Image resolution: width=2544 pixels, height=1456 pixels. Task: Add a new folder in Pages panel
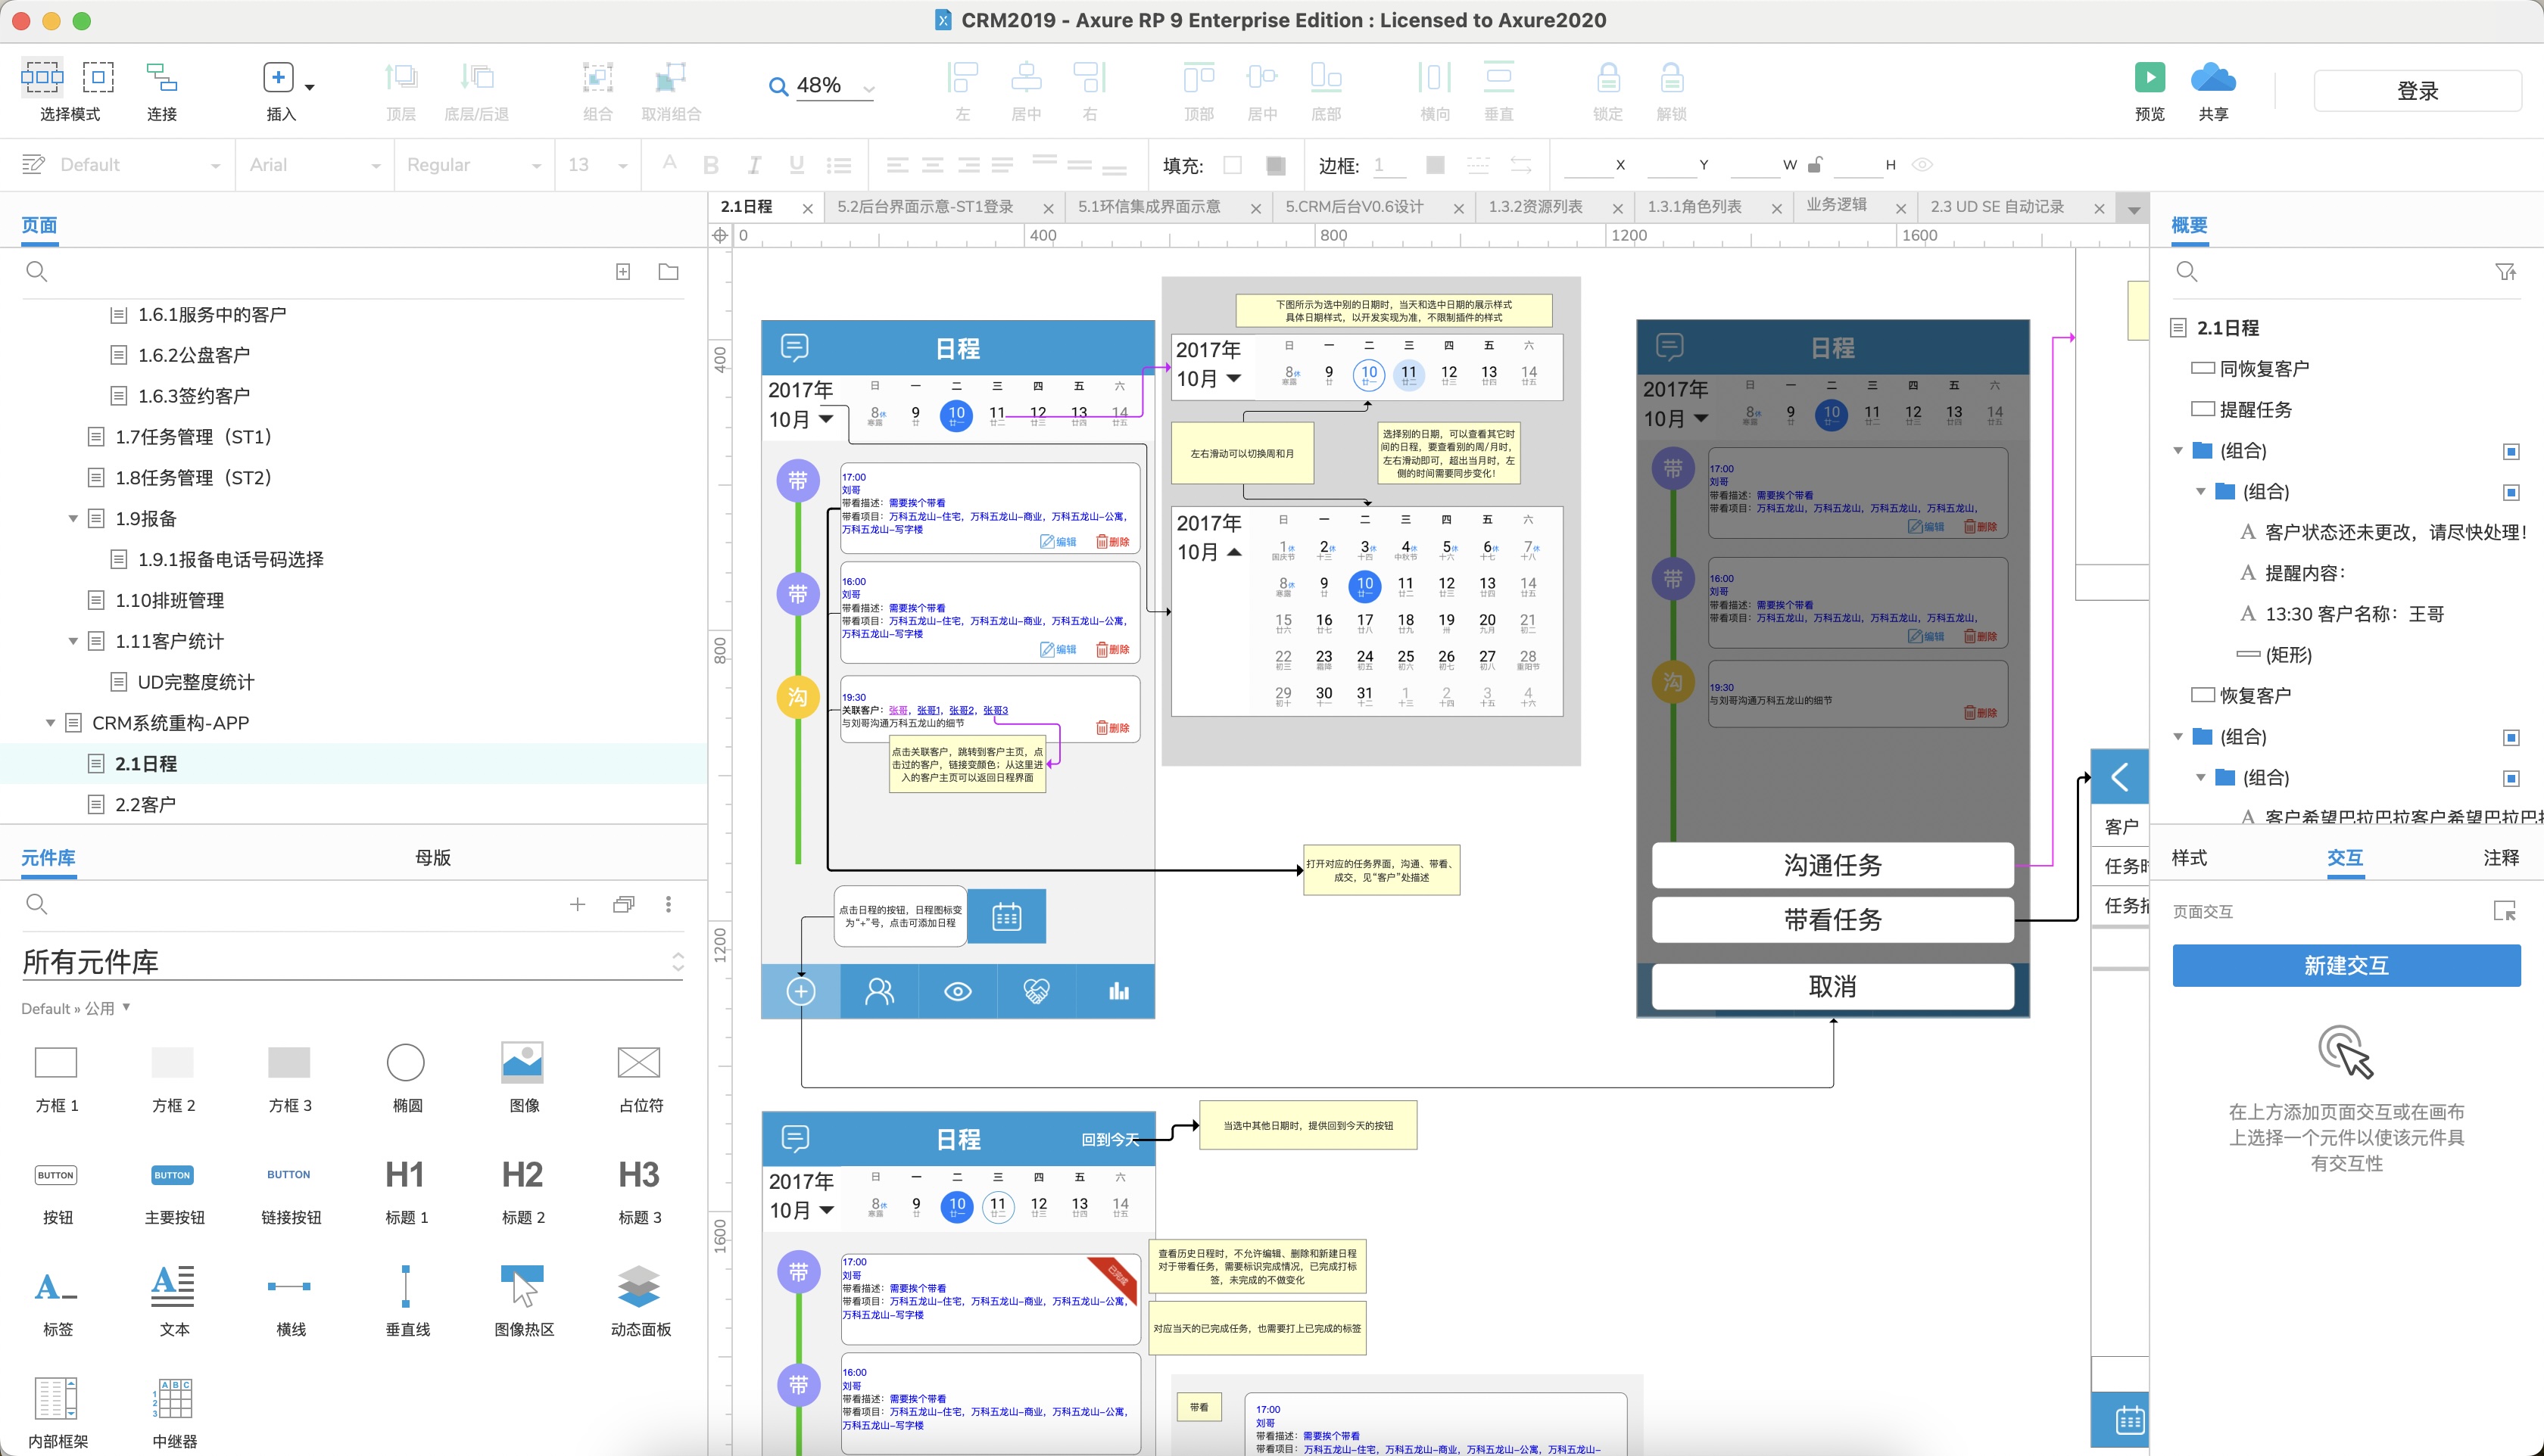(x=669, y=271)
